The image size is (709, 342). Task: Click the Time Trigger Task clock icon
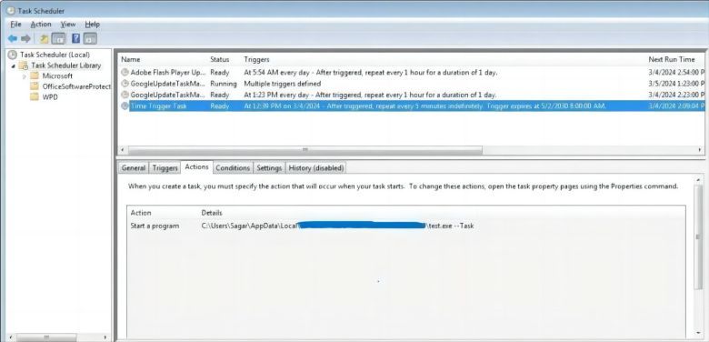coord(125,106)
